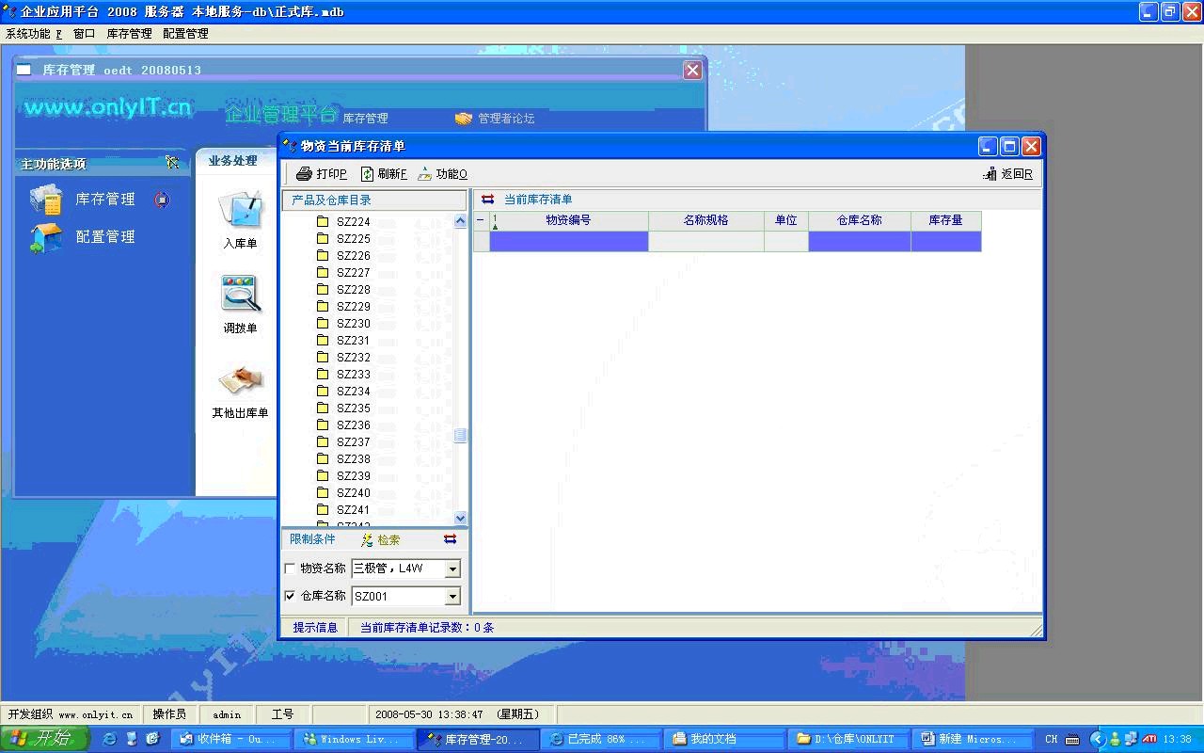The image size is (1204, 753).
Task: Open the 配置管理 menu in menu bar
Action: tap(185, 34)
